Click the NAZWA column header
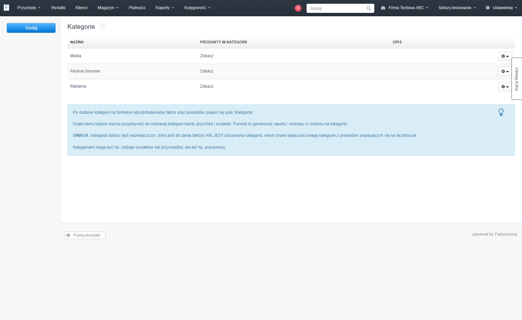Screen dimensions: 522x320 tap(77, 42)
